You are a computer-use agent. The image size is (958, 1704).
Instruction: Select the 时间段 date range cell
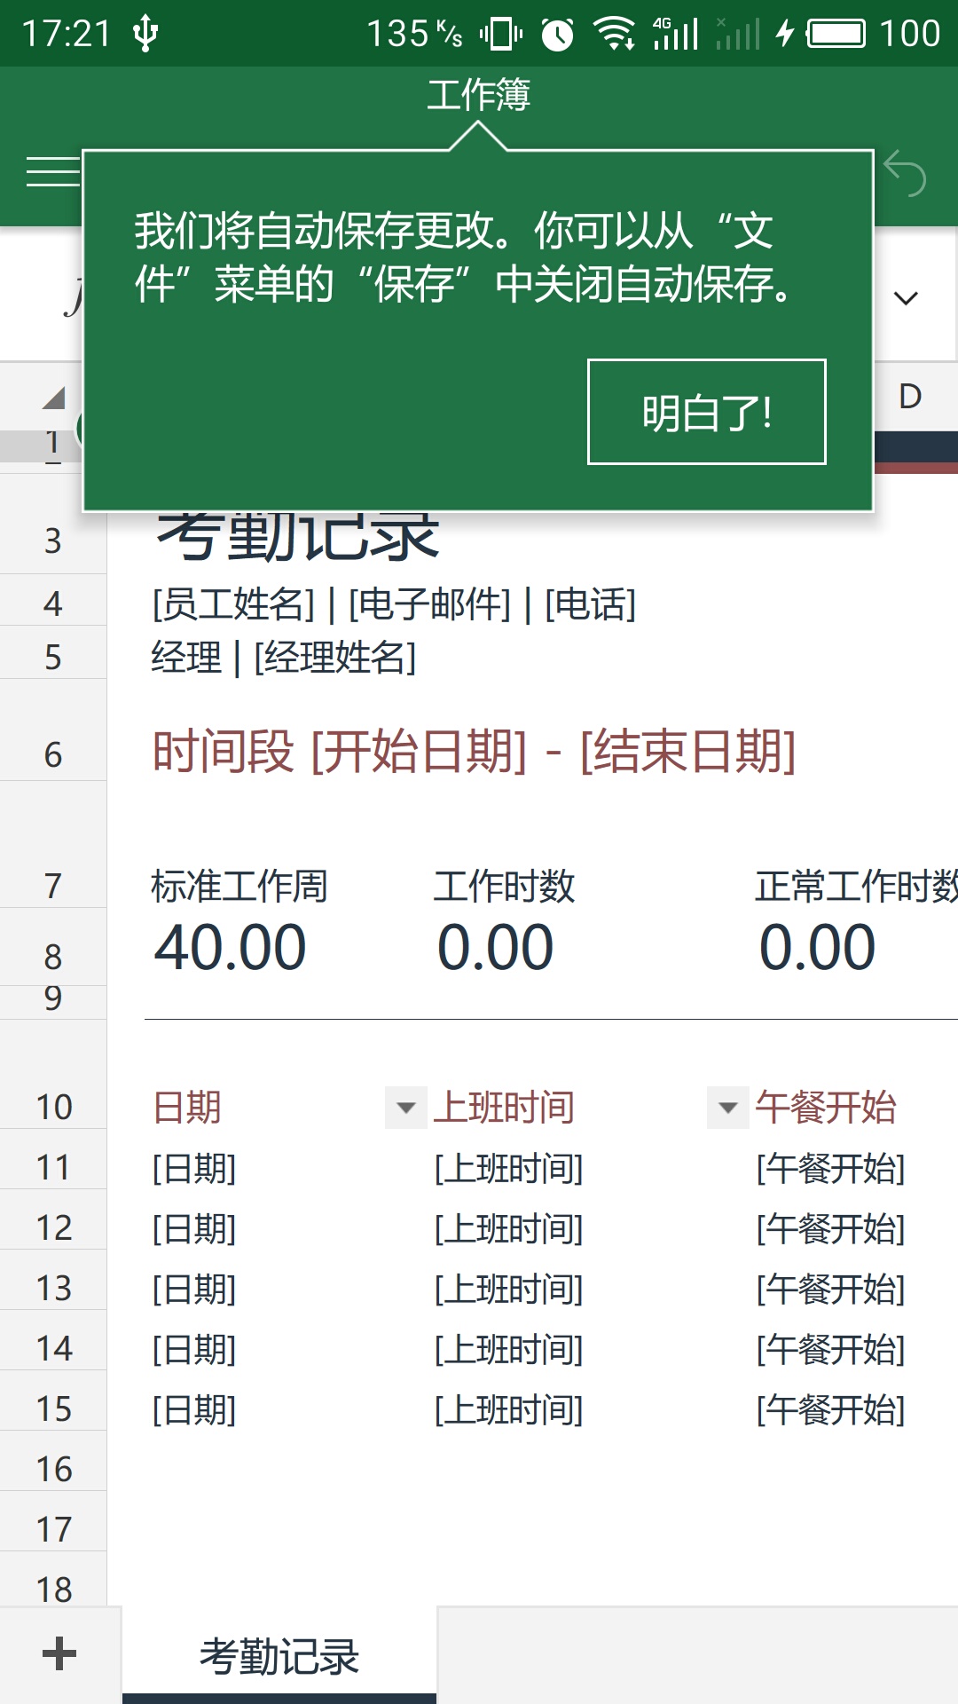pos(474,752)
